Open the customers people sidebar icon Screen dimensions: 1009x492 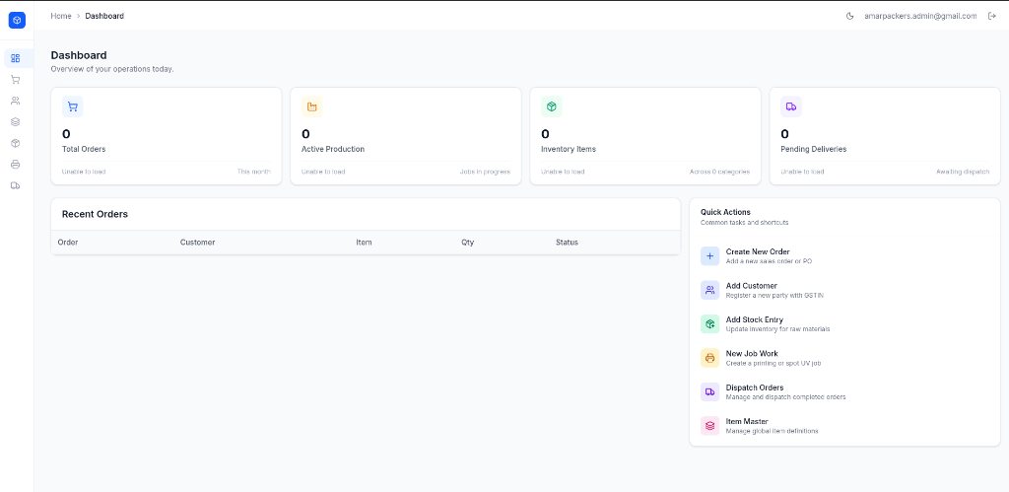point(16,101)
